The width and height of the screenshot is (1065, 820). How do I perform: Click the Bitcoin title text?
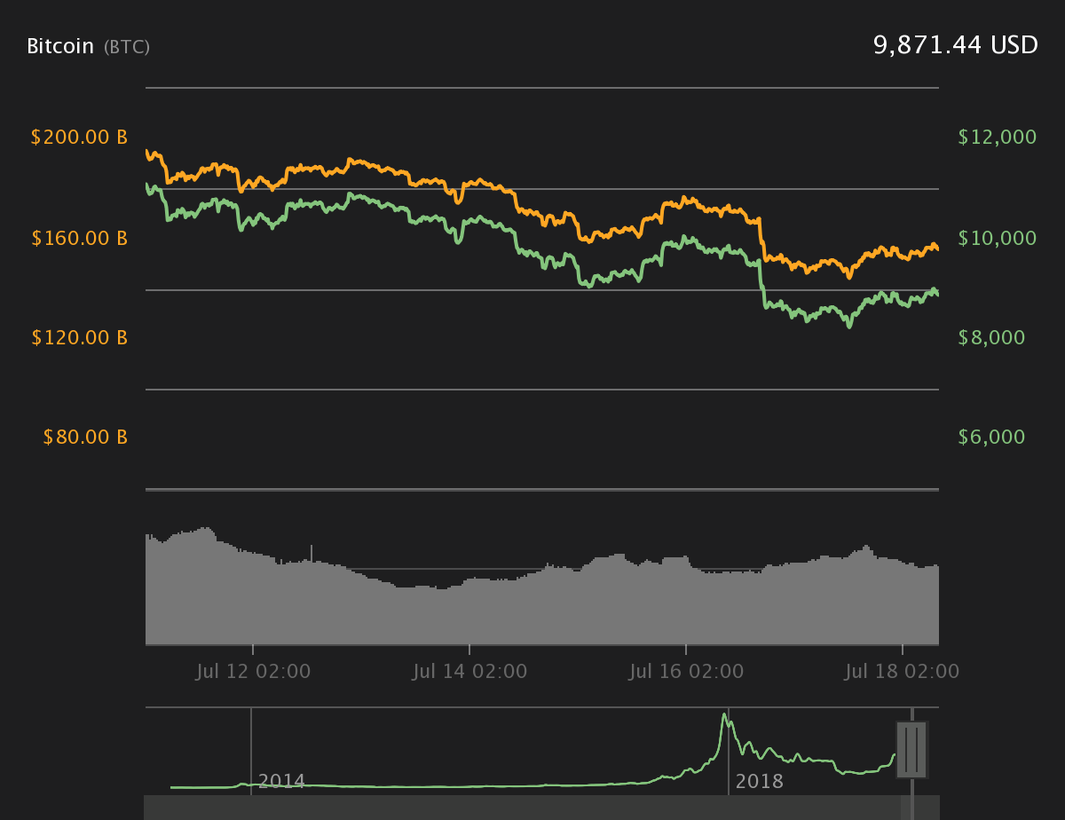60,46
